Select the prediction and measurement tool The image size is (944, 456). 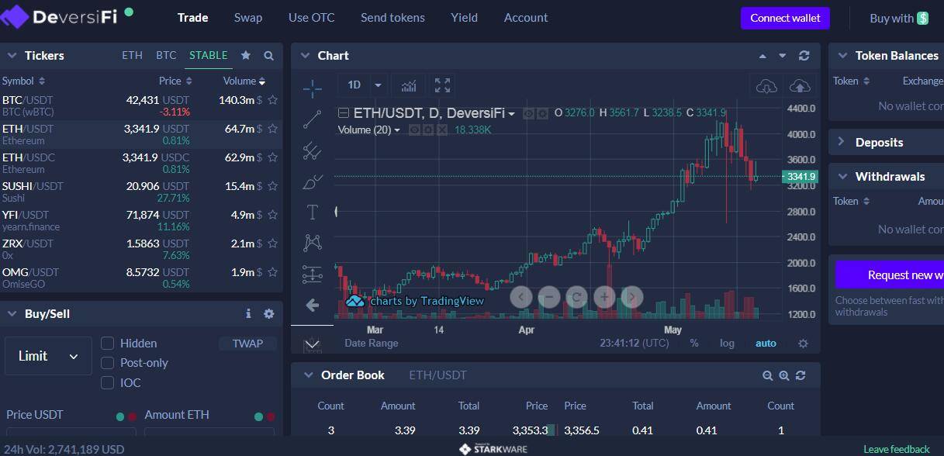click(313, 274)
